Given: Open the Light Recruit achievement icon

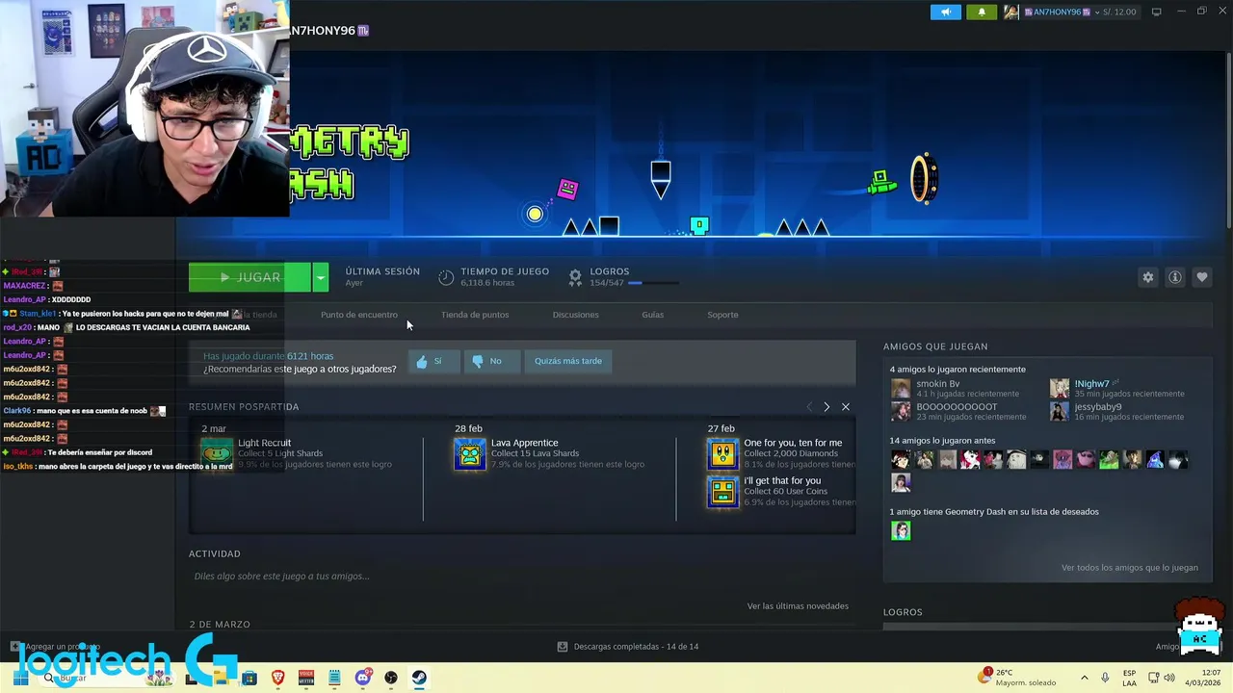Looking at the screenshot, I should 217,452.
